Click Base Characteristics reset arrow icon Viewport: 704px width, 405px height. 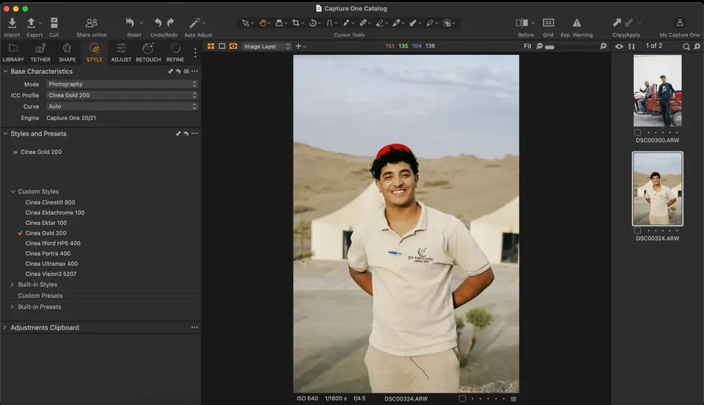(x=178, y=71)
